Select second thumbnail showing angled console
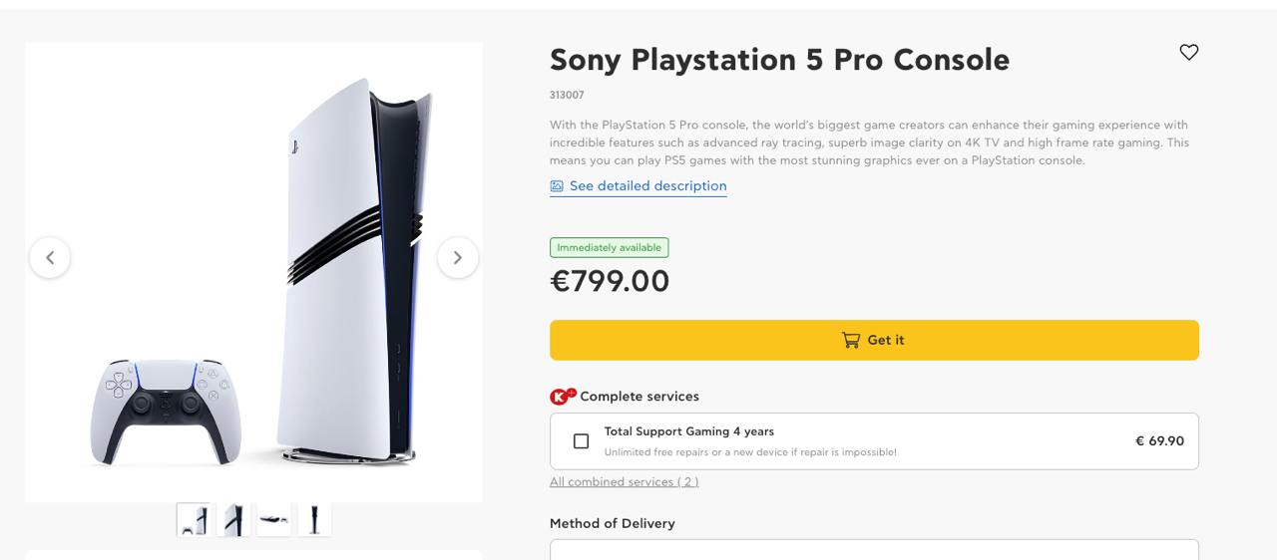The width and height of the screenshot is (1277, 560). point(233,520)
